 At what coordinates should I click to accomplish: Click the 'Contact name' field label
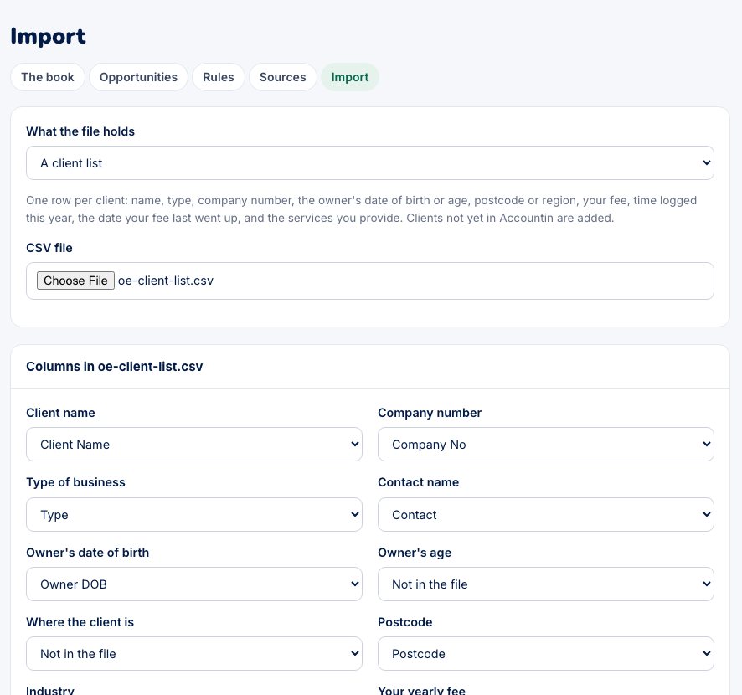(x=419, y=482)
